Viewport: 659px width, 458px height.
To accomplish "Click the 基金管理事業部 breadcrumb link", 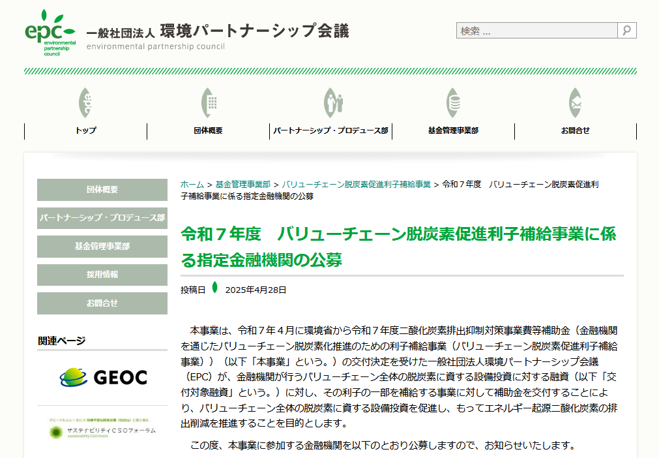I will 242,185.
